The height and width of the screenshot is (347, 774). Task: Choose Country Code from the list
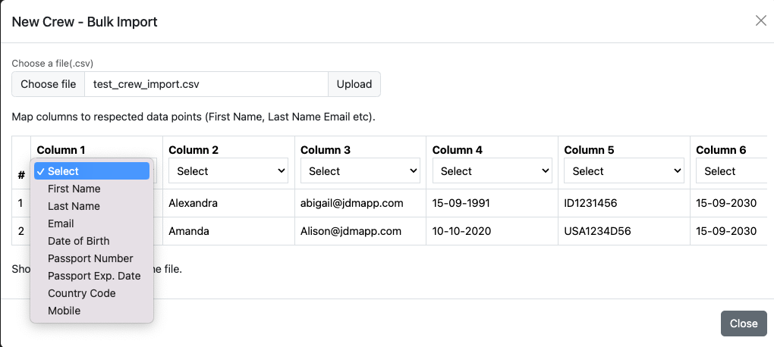click(x=81, y=293)
